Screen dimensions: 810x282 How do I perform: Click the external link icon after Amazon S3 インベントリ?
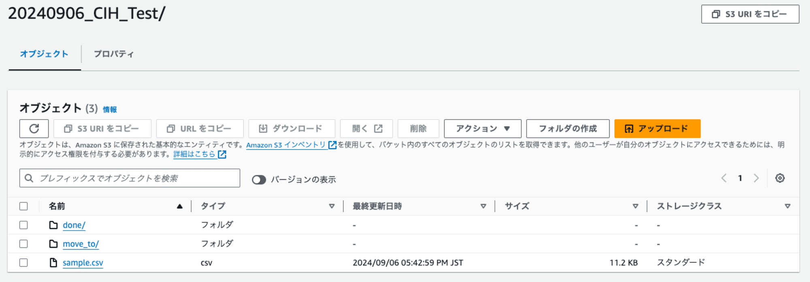(x=332, y=145)
